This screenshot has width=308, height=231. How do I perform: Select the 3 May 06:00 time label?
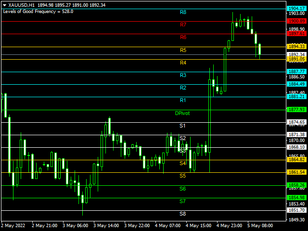pyautogui.click(x=76, y=226)
